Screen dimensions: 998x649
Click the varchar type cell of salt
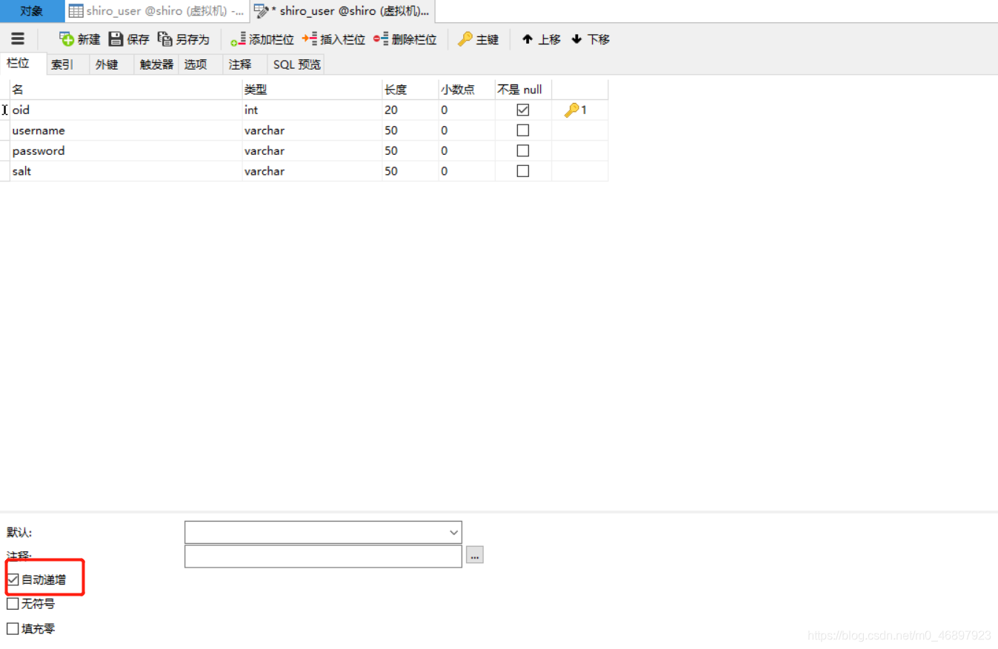tap(312, 171)
